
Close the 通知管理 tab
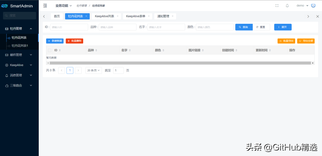[x=173, y=16]
